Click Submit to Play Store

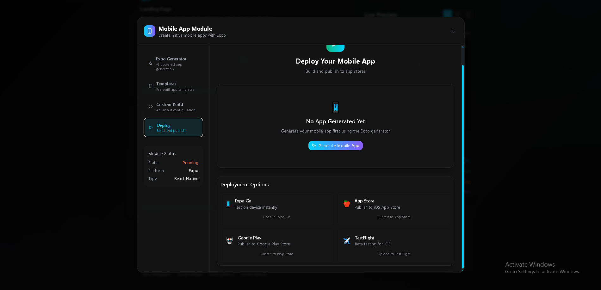(x=276, y=254)
